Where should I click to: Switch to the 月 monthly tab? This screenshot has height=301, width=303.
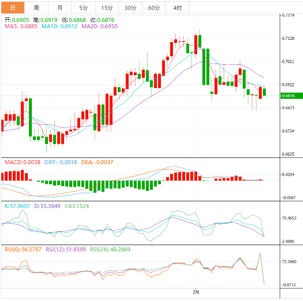click(x=60, y=8)
